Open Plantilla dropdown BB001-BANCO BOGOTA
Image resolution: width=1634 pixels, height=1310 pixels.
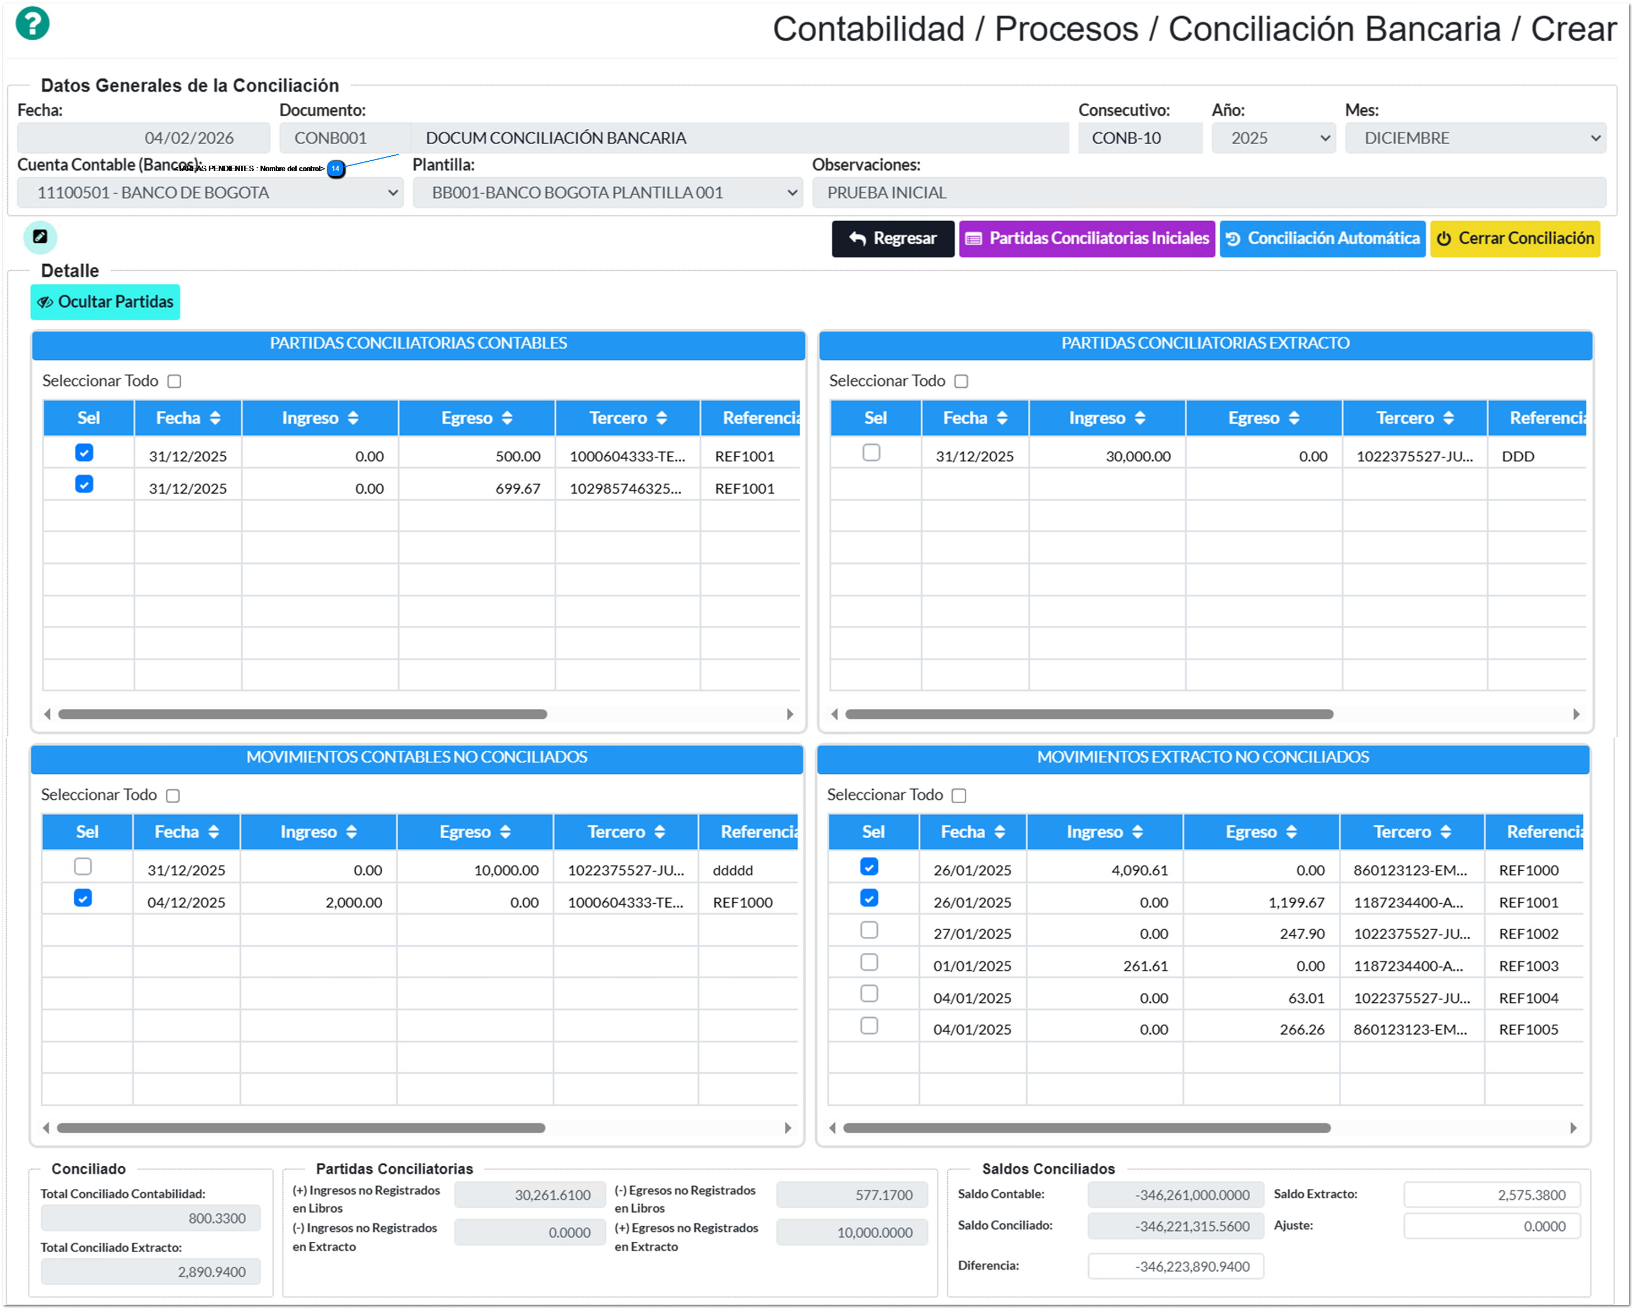point(608,193)
